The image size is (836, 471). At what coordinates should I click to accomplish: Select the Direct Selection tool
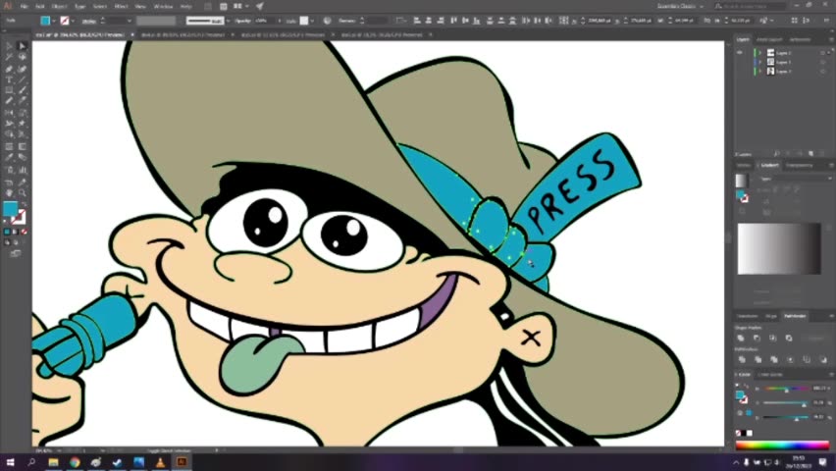(22, 46)
